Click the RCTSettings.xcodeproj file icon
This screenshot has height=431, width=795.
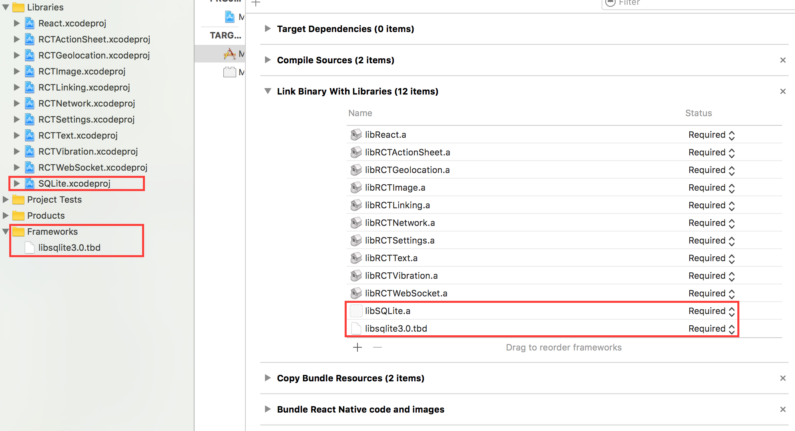click(30, 119)
